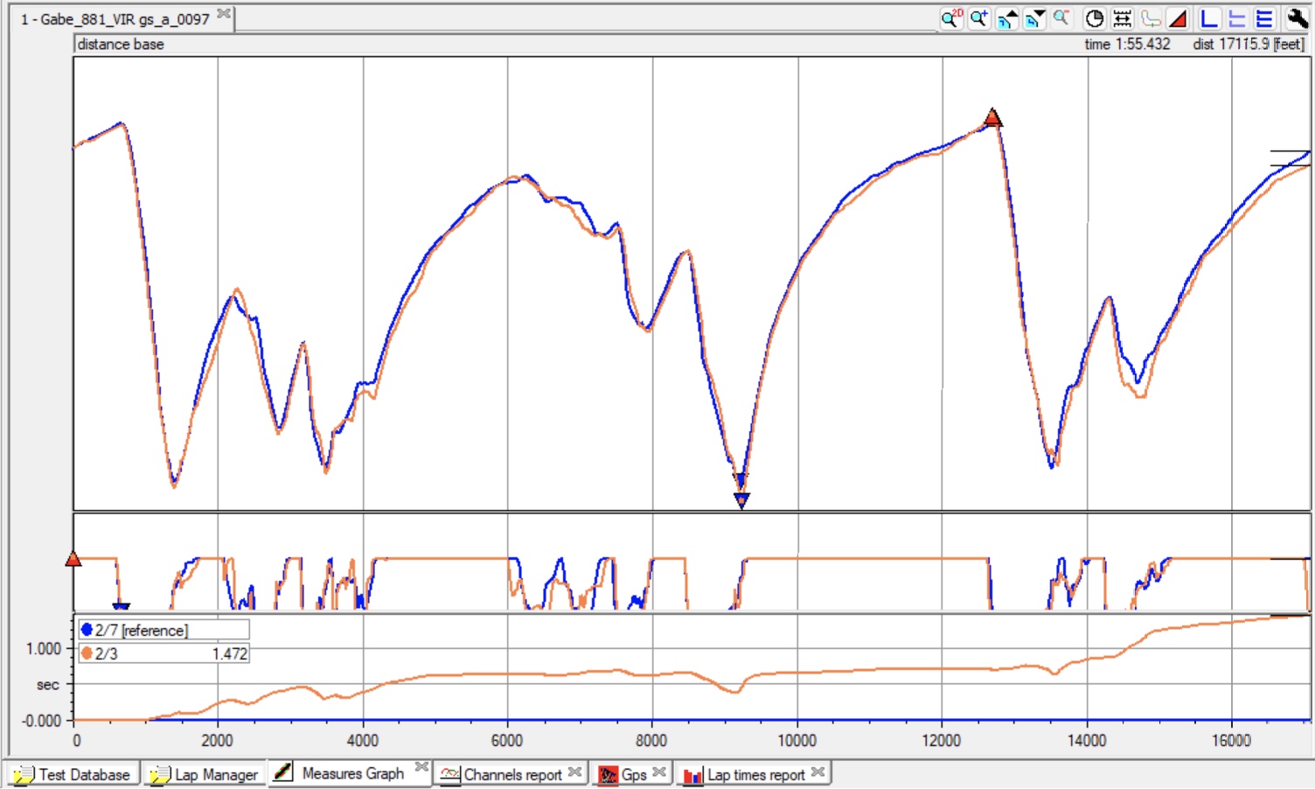Switch graph to time base clock icon
Viewport: 1315px width, 789px height.
(1094, 18)
